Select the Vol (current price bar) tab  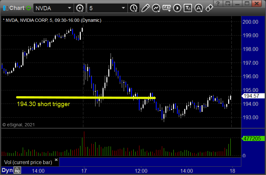tap(28, 162)
